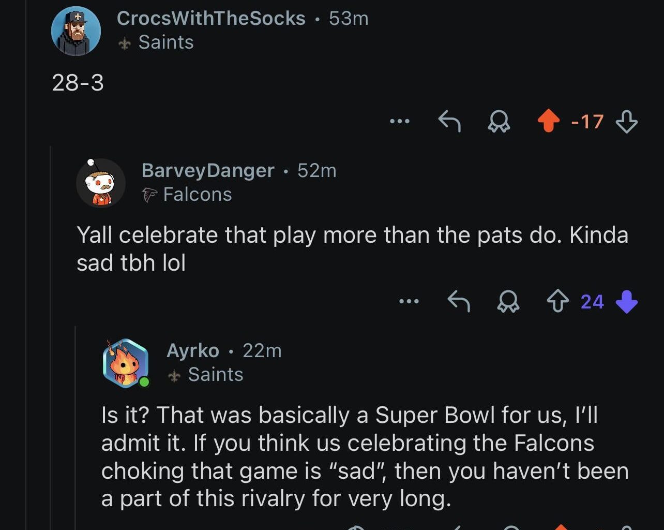Upvote BarveyDanger's comment

[x=557, y=301]
